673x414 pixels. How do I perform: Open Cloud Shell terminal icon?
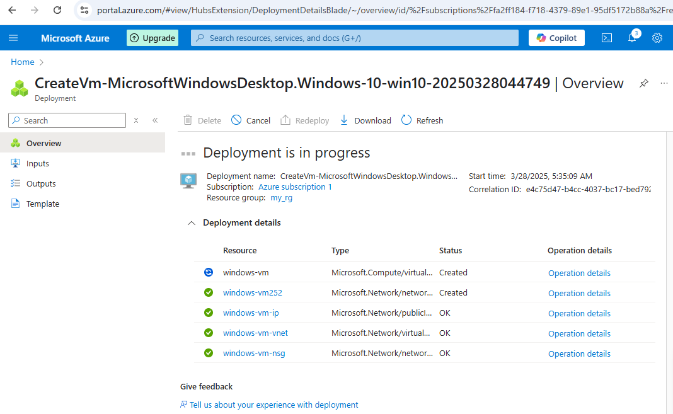point(606,38)
